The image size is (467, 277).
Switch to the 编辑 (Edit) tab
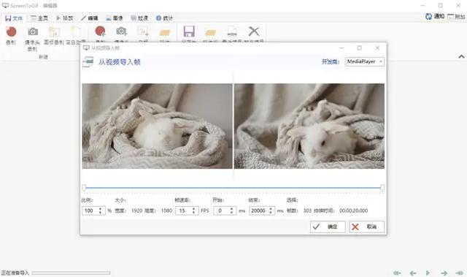coord(90,18)
